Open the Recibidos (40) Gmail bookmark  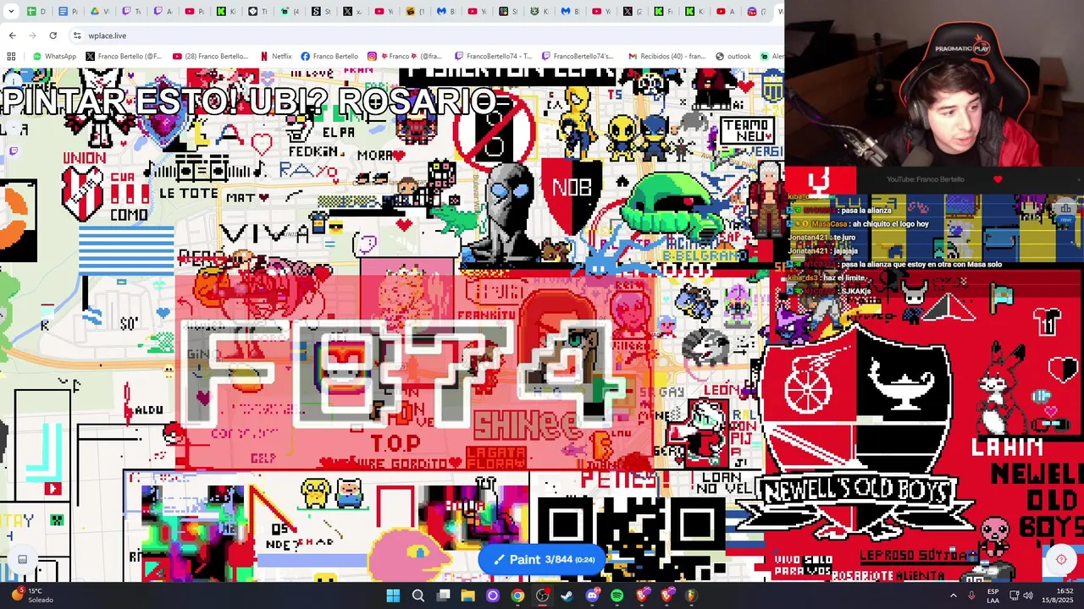666,57
